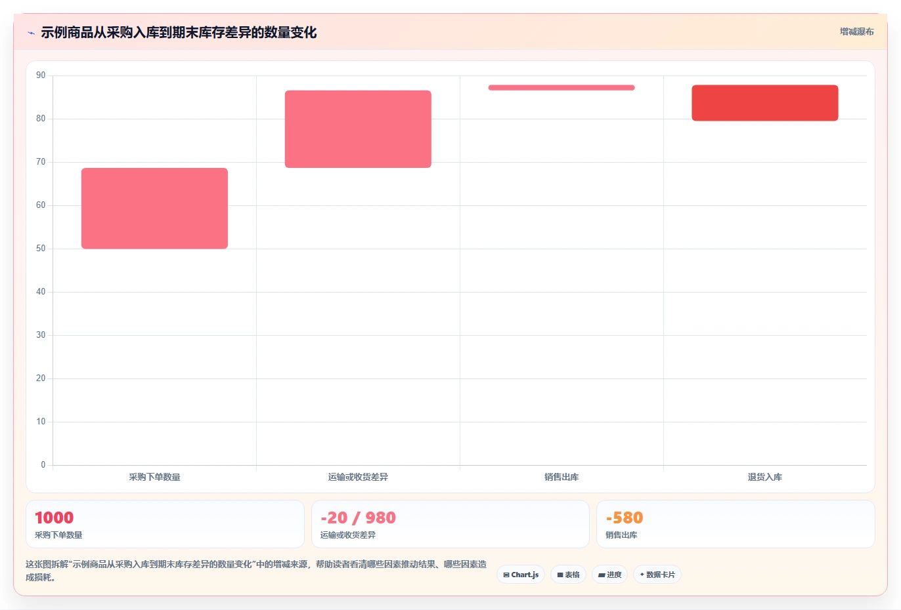Click the -20 / 980 stat value
901x610 pixels.
(358, 518)
